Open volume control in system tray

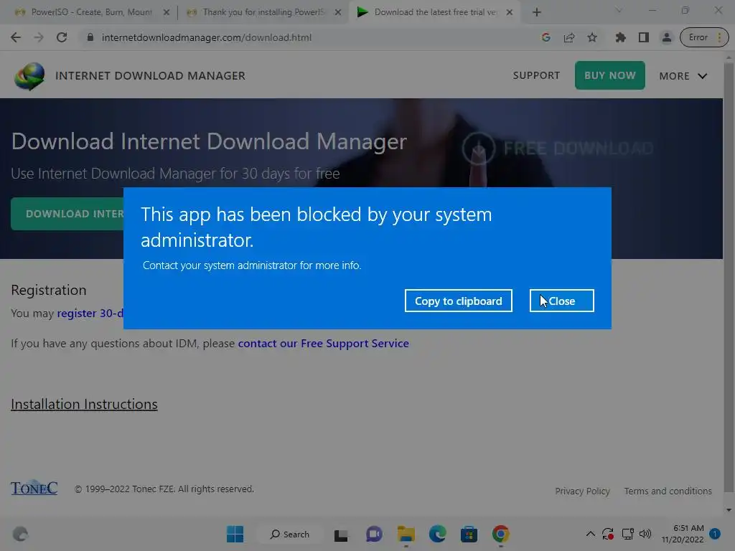point(645,534)
